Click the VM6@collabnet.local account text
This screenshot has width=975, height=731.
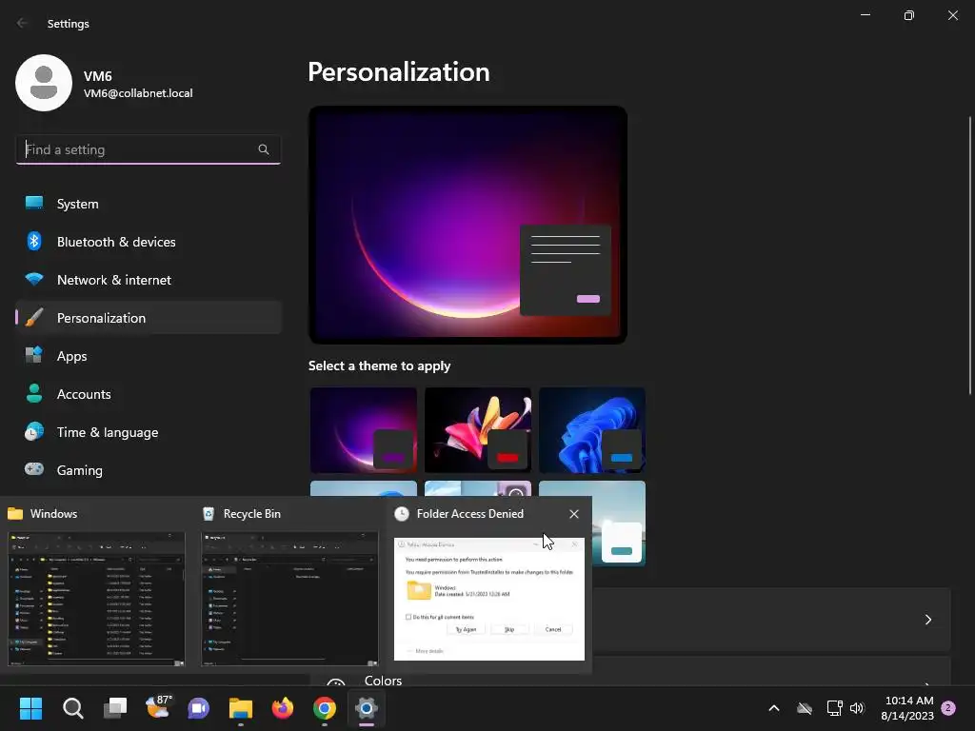138,93
